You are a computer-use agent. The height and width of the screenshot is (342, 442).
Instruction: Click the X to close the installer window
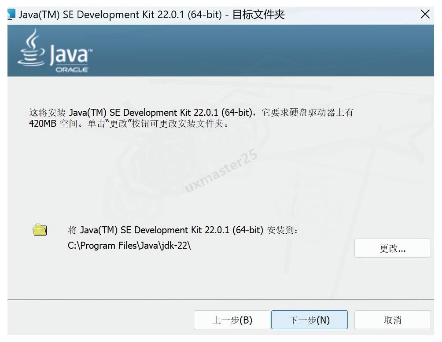(425, 14)
